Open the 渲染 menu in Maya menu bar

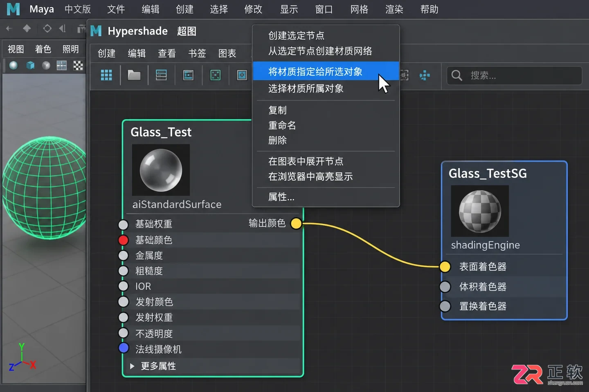click(394, 9)
